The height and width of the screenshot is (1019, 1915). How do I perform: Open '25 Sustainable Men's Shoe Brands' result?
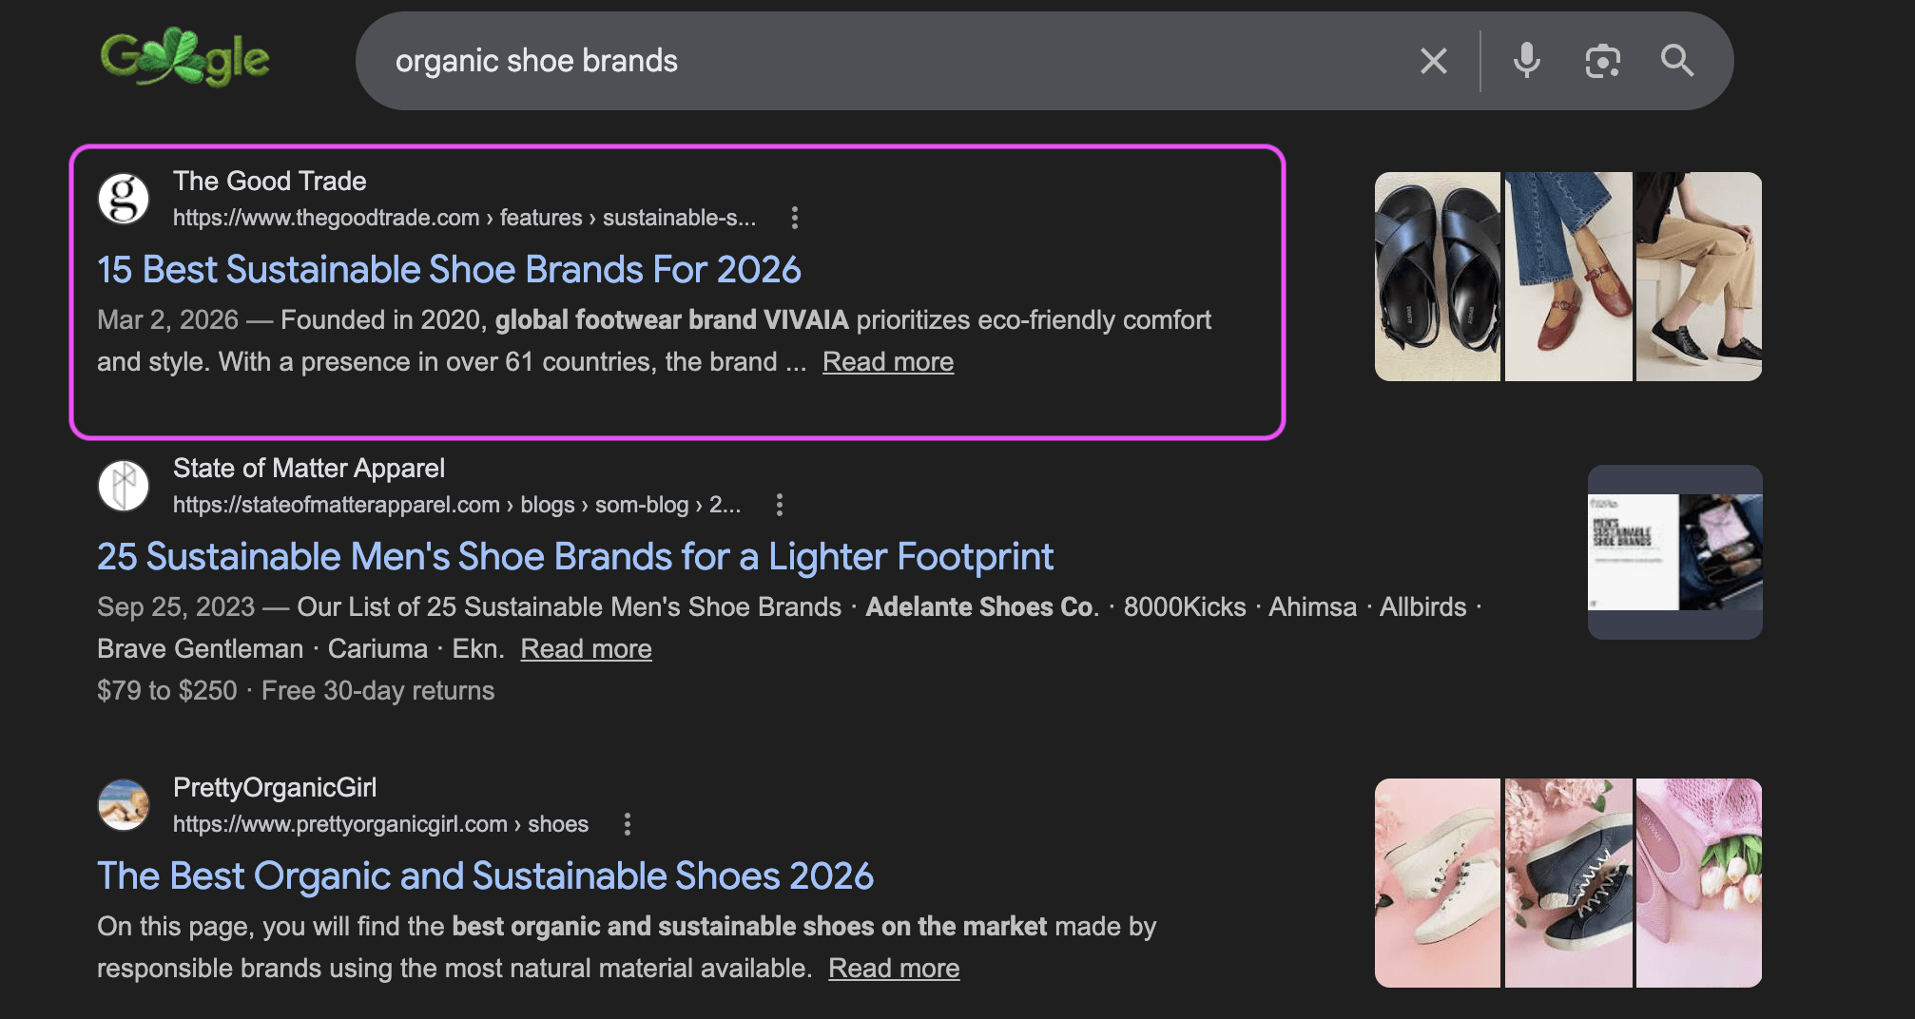tap(575, 557)
